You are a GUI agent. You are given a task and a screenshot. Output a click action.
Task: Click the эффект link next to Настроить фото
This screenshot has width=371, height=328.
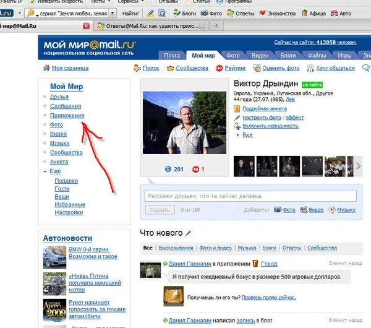click(294, 118)
